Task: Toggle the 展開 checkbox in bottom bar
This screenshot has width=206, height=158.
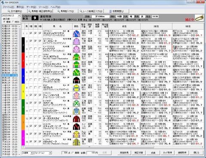Action: pyautogui.click(x=73, y=153)
